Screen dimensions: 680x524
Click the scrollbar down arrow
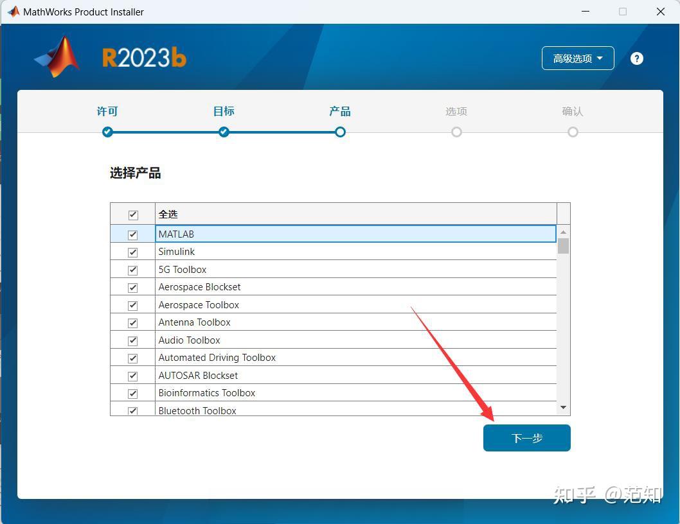pyautogui.click(x=563, y=406)
